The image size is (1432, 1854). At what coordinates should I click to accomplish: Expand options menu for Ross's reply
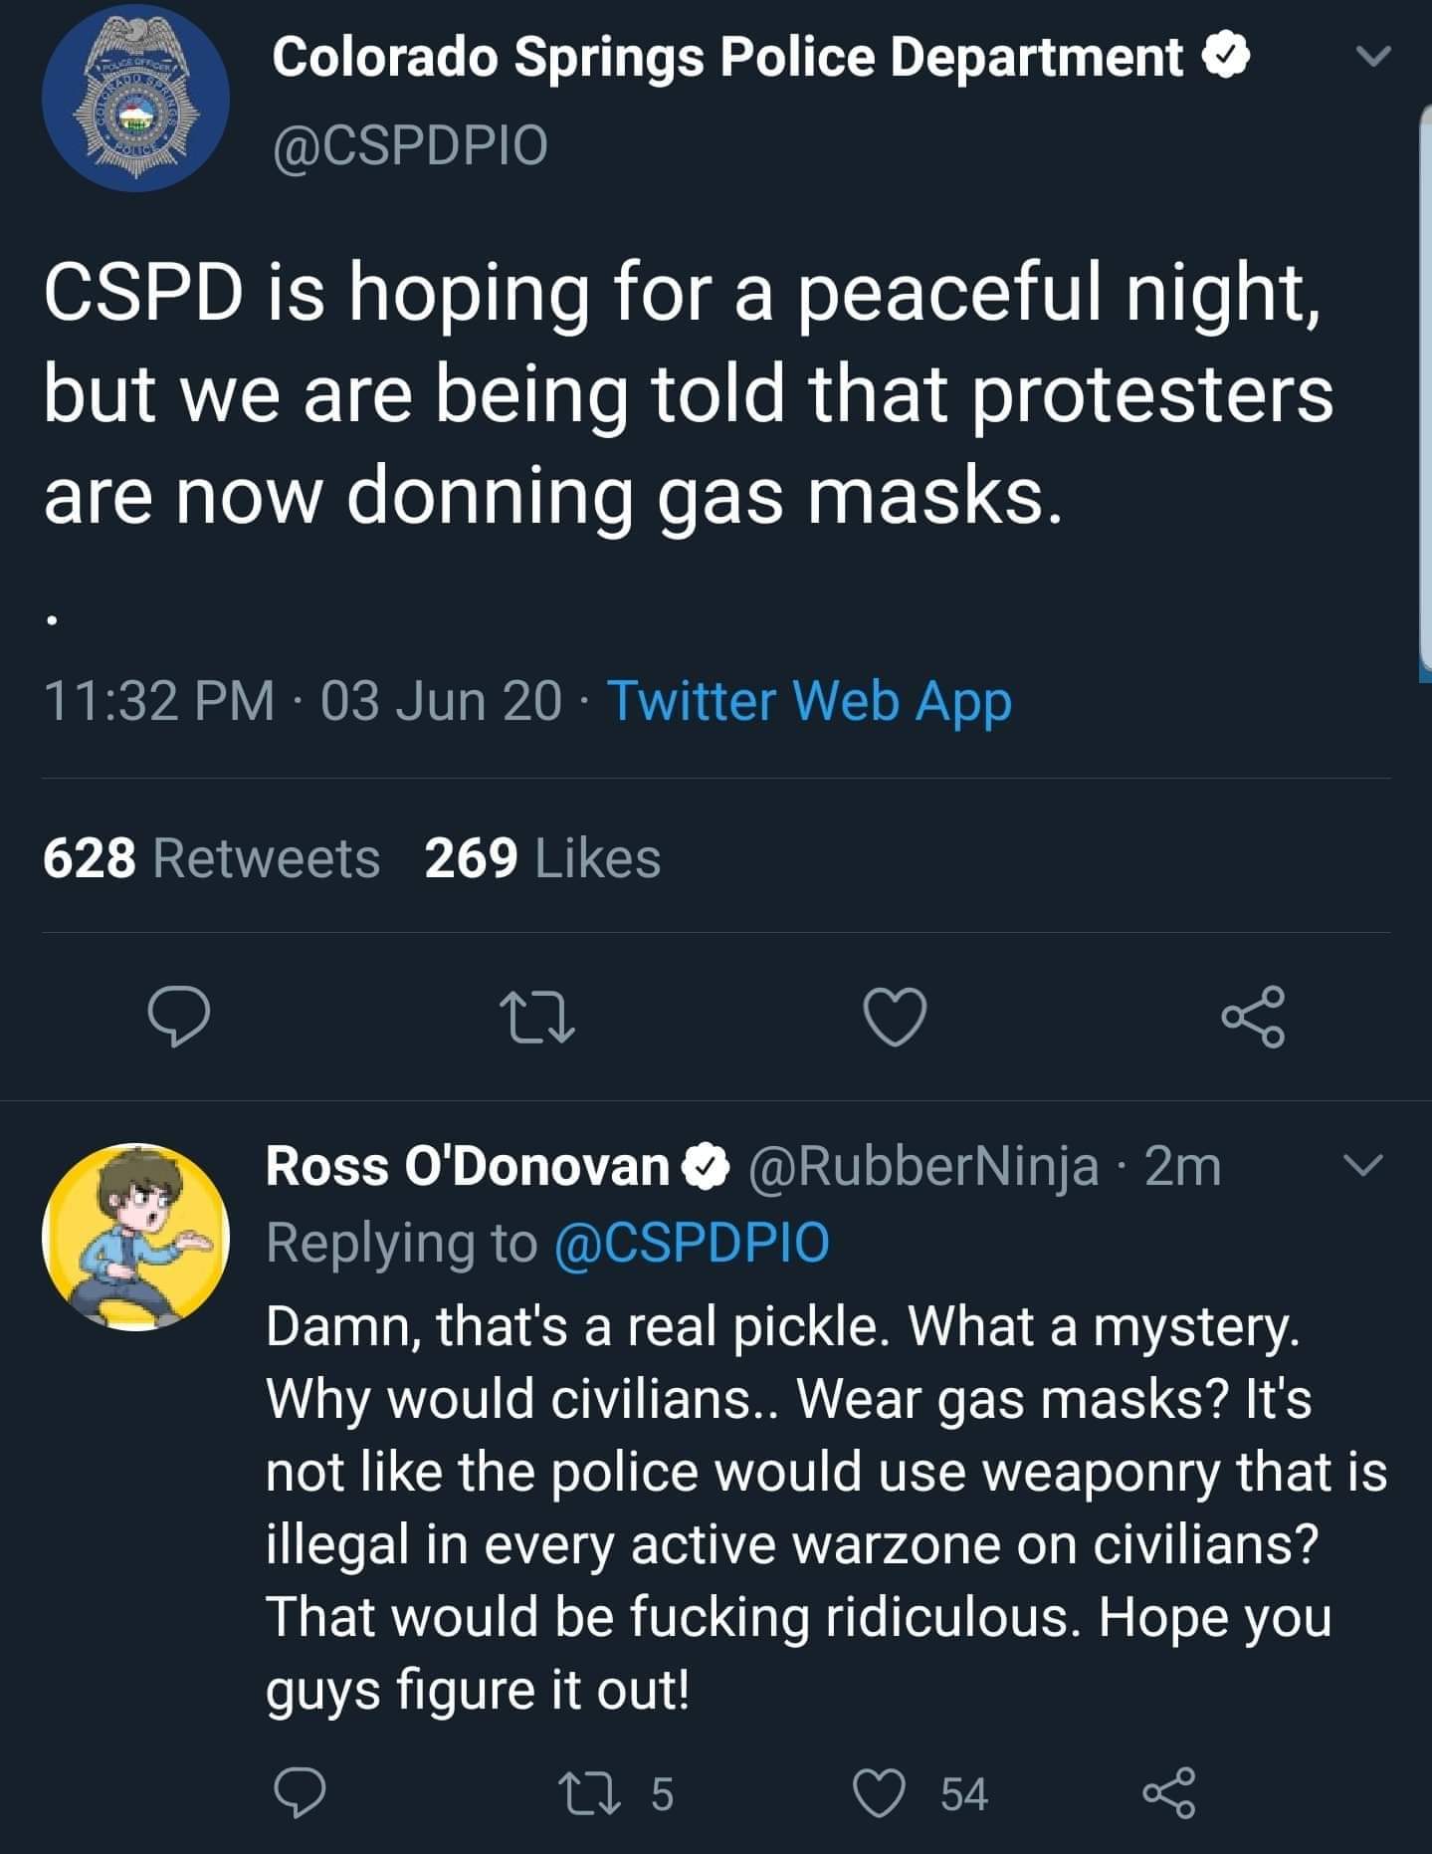point(1361,1165)
